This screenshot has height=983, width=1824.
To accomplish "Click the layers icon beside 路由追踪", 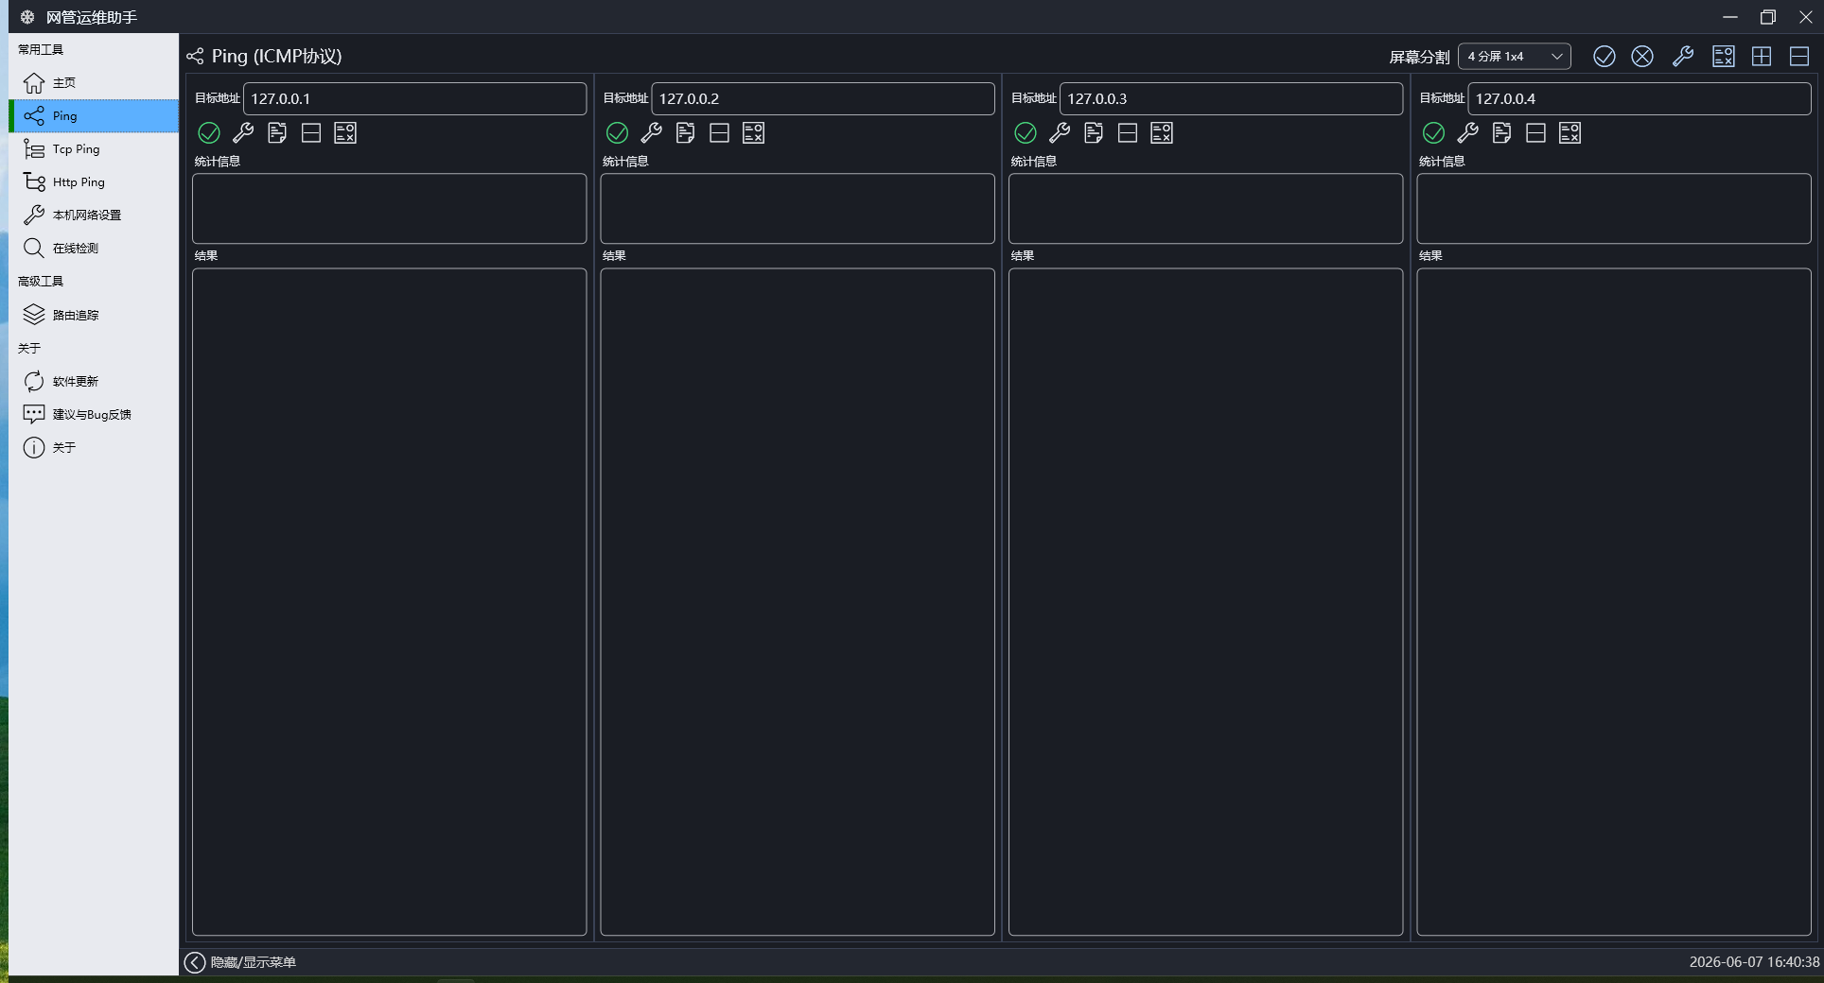I will tap(34, 315).
